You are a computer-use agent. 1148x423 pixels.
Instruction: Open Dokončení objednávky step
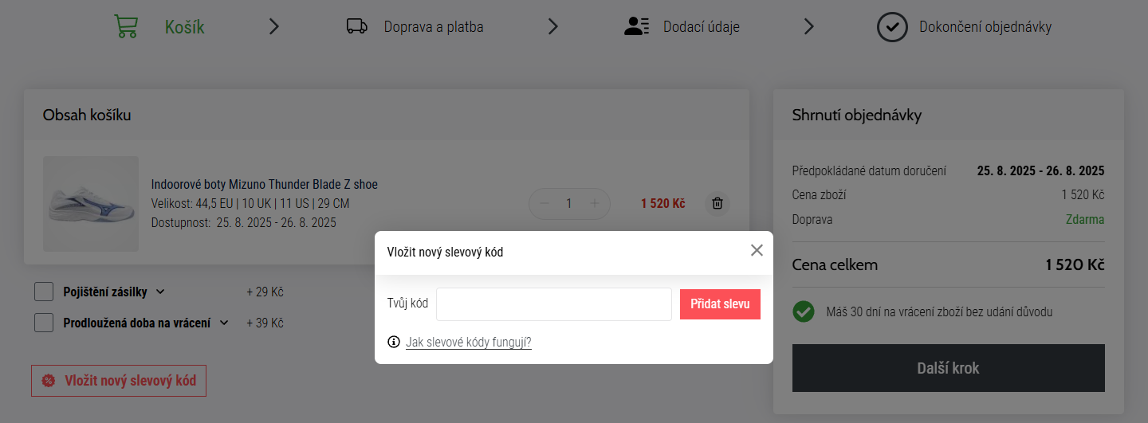click(985, 27)
